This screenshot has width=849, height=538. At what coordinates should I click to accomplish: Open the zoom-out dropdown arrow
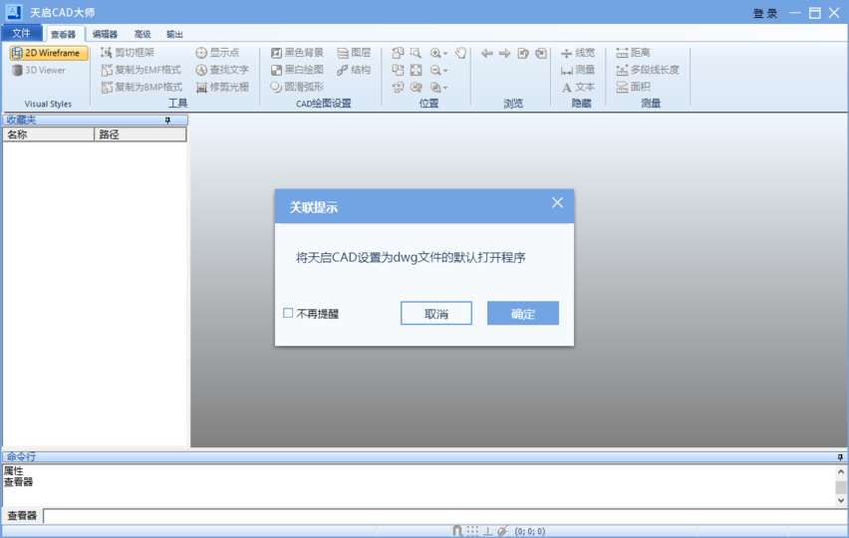445,71
